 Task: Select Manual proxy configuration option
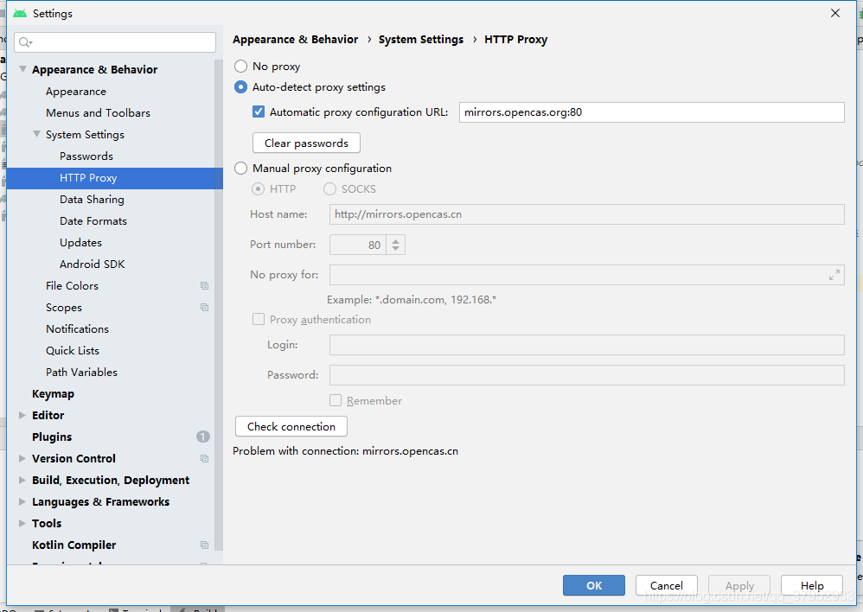click(241, 169)
